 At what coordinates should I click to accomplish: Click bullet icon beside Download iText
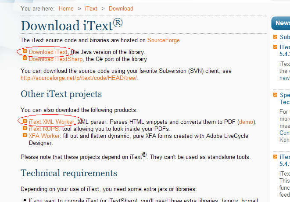click(x=25, y=51)
